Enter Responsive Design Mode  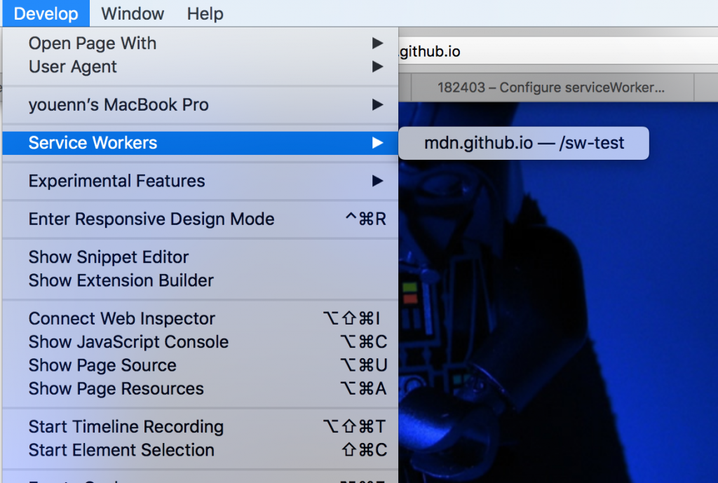click(151, 219)
